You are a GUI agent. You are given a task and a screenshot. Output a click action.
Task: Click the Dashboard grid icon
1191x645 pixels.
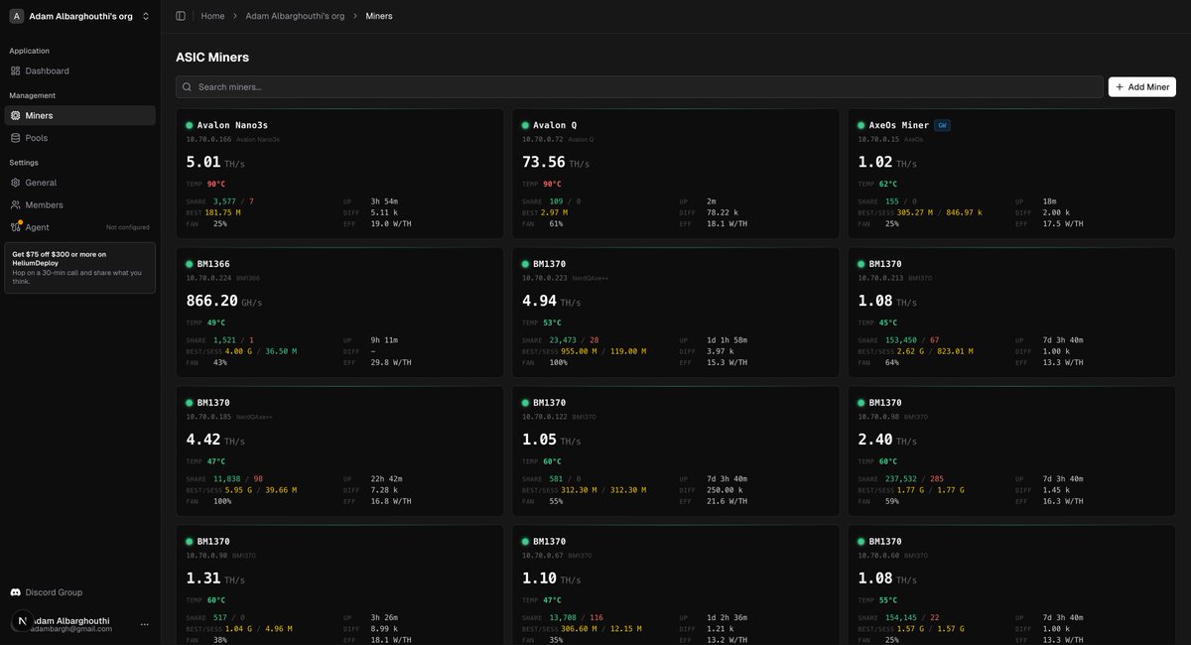(15, 71)
